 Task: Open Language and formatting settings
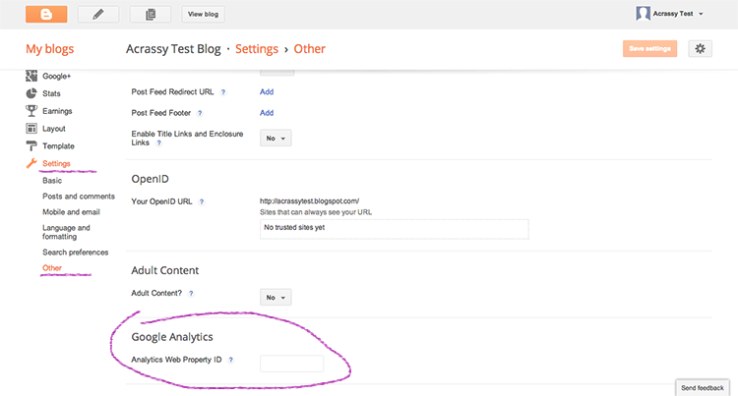[66, 232]
